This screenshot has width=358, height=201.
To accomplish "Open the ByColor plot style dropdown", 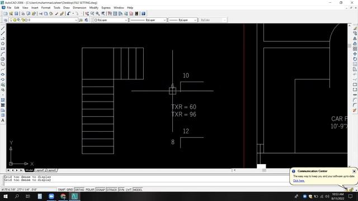I will 213,20.
